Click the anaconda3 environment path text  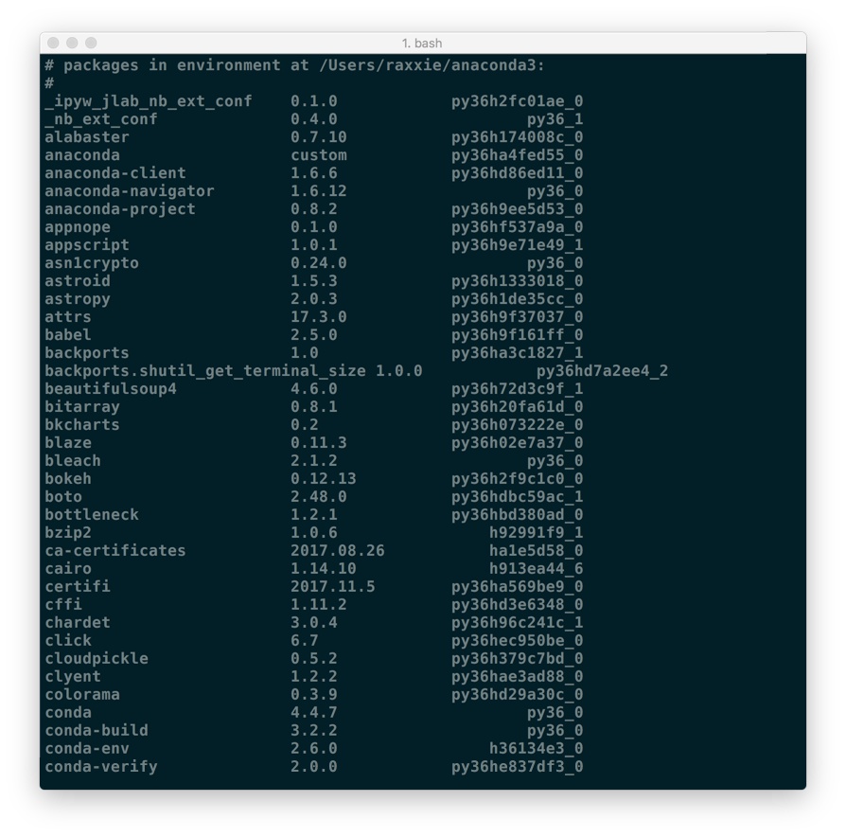tap(432, 65)
